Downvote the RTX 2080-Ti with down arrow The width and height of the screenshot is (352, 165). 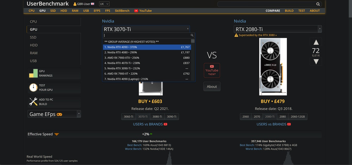click(x=316, y=61)
